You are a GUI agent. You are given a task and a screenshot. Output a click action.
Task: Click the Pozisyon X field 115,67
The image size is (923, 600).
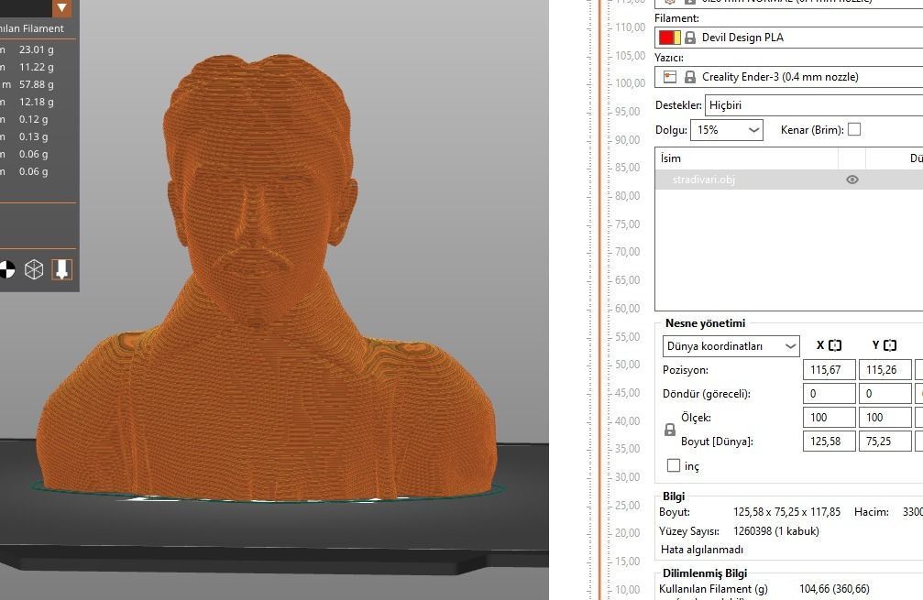tap(829, 370)
